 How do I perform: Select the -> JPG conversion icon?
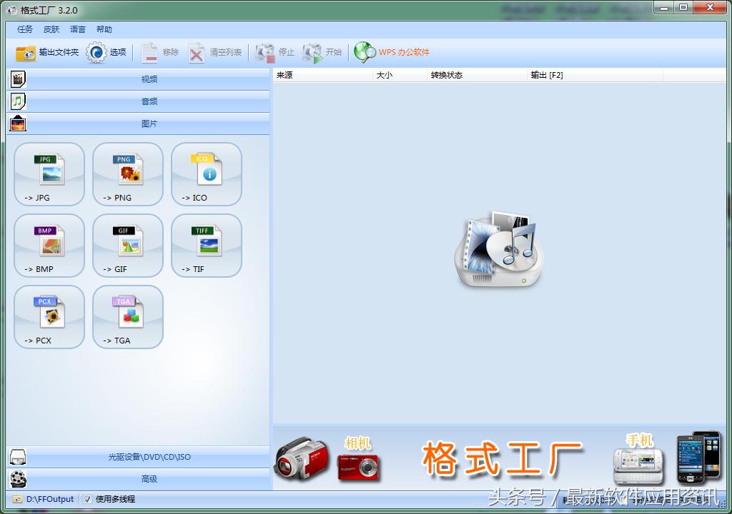(49, 173)
